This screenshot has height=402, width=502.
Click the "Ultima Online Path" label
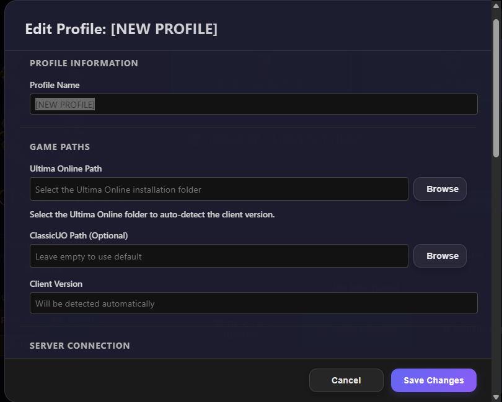(66, 168)
